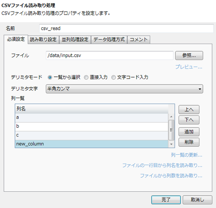This screenshot has height=208, width=216.
Task: Move column up with 上へ button
Action: 189,110
